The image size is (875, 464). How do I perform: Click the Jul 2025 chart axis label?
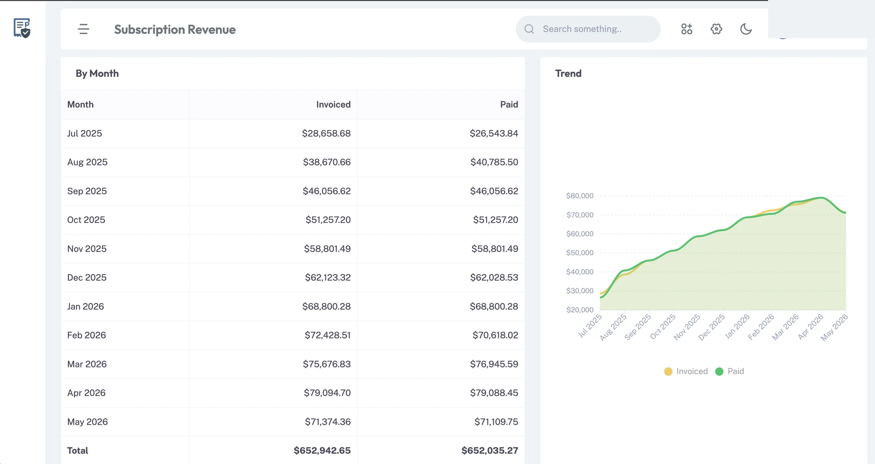pos(590,326)
